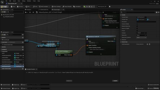The width and height of the screenshot is (160, 90).
Task: Add a new macro with Macros plus icon
Action: [23, 47]
